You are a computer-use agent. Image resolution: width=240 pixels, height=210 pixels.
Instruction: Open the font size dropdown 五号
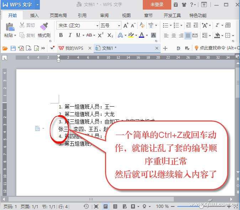(x=119, y=26)
